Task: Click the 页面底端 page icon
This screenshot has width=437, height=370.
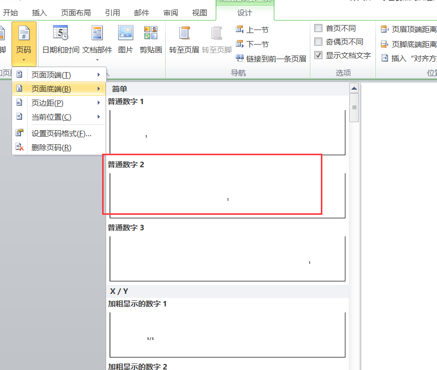Action: tap(19, 89)
